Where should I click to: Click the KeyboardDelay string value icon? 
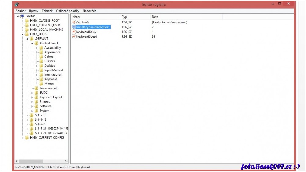pos(74,32)
